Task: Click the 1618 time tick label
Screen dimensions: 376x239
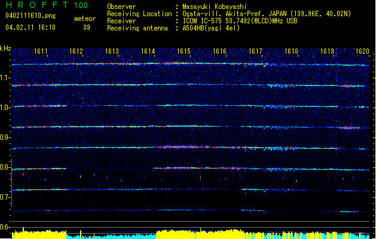Action: pyautogui.click(x=291, y=52)
